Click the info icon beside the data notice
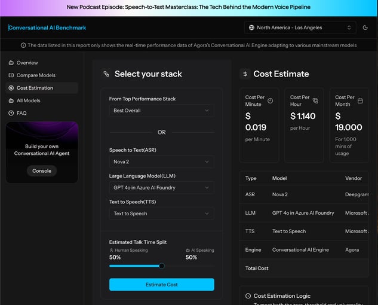378x305 pixels. (x=23, y=45)
